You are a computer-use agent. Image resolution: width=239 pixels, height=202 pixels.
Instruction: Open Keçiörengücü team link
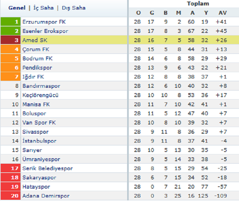(x=40, y=95)
